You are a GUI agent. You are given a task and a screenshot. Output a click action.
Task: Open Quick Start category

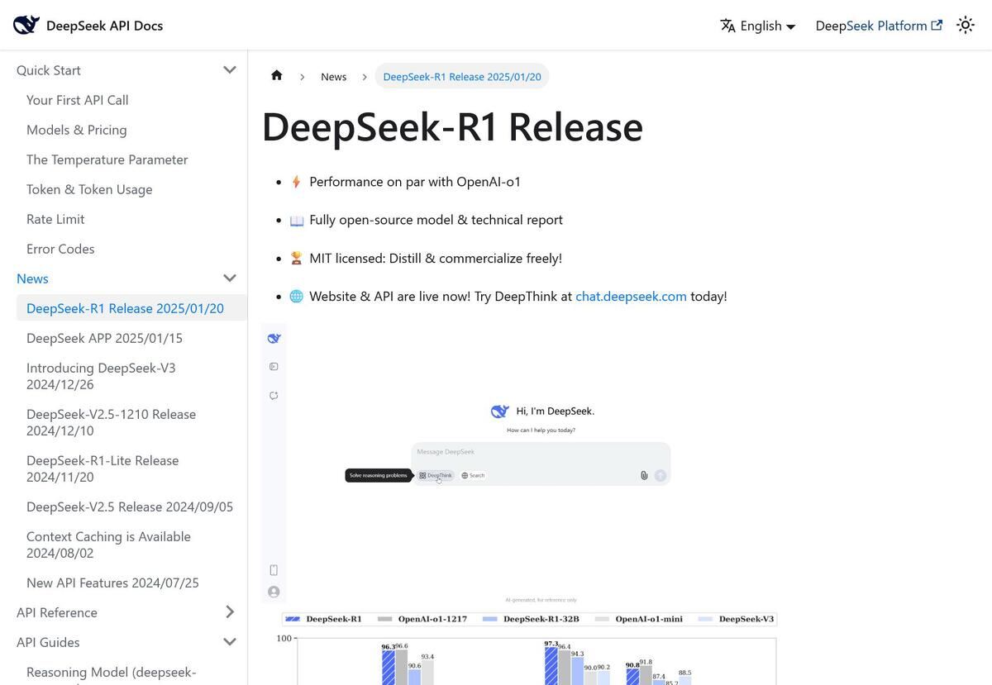pyautogui.click(x=49, y=70)
